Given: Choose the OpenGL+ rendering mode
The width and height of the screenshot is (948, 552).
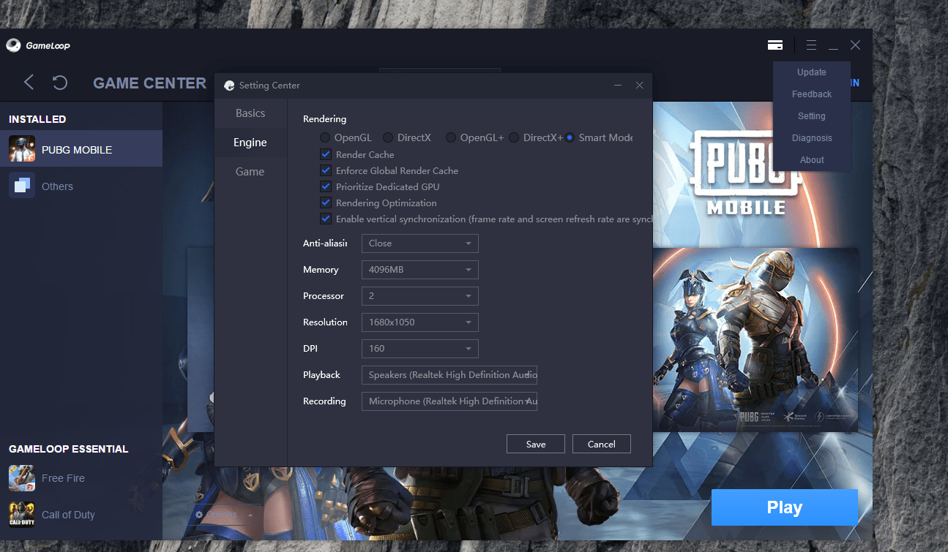Looking at the screenshot, I should [451, 137].
